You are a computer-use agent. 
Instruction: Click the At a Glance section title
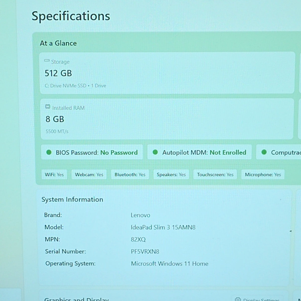[x=58, y=43]
